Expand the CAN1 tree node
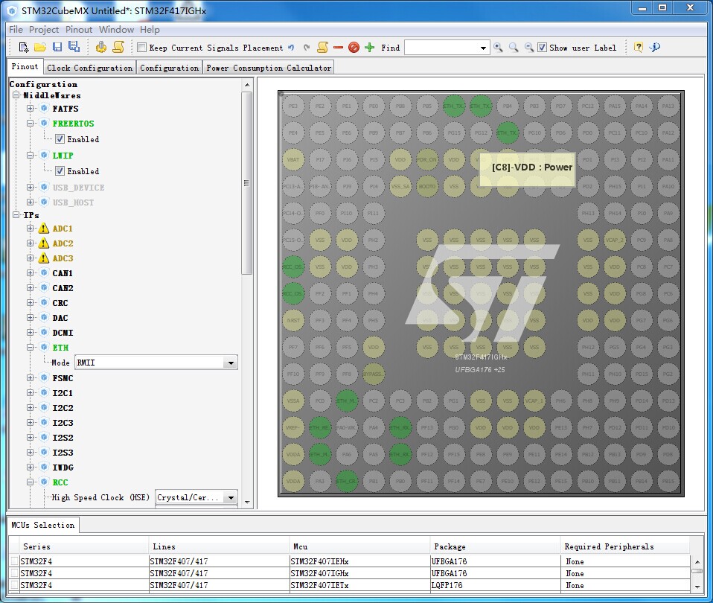 pos(30,273)
